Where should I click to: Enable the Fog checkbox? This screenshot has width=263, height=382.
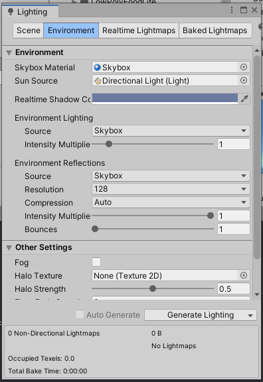pos(96,262)
